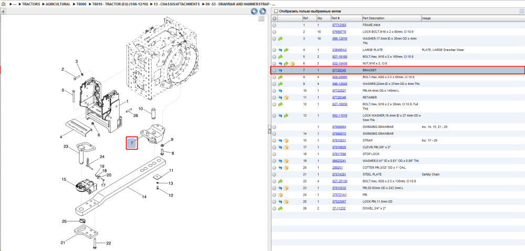Click the green arrow icon on LOCK WASHER row
The height and width of the screenshot is (251, 525).
[x=286, y=116]
